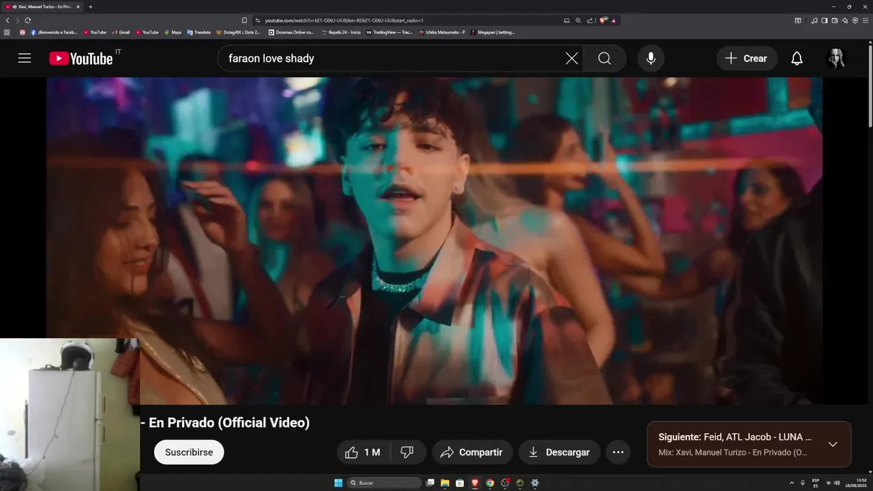Screen dimensions: 873x491
Task: Open Leo AI sparkle icon
Action: point(845,20)
